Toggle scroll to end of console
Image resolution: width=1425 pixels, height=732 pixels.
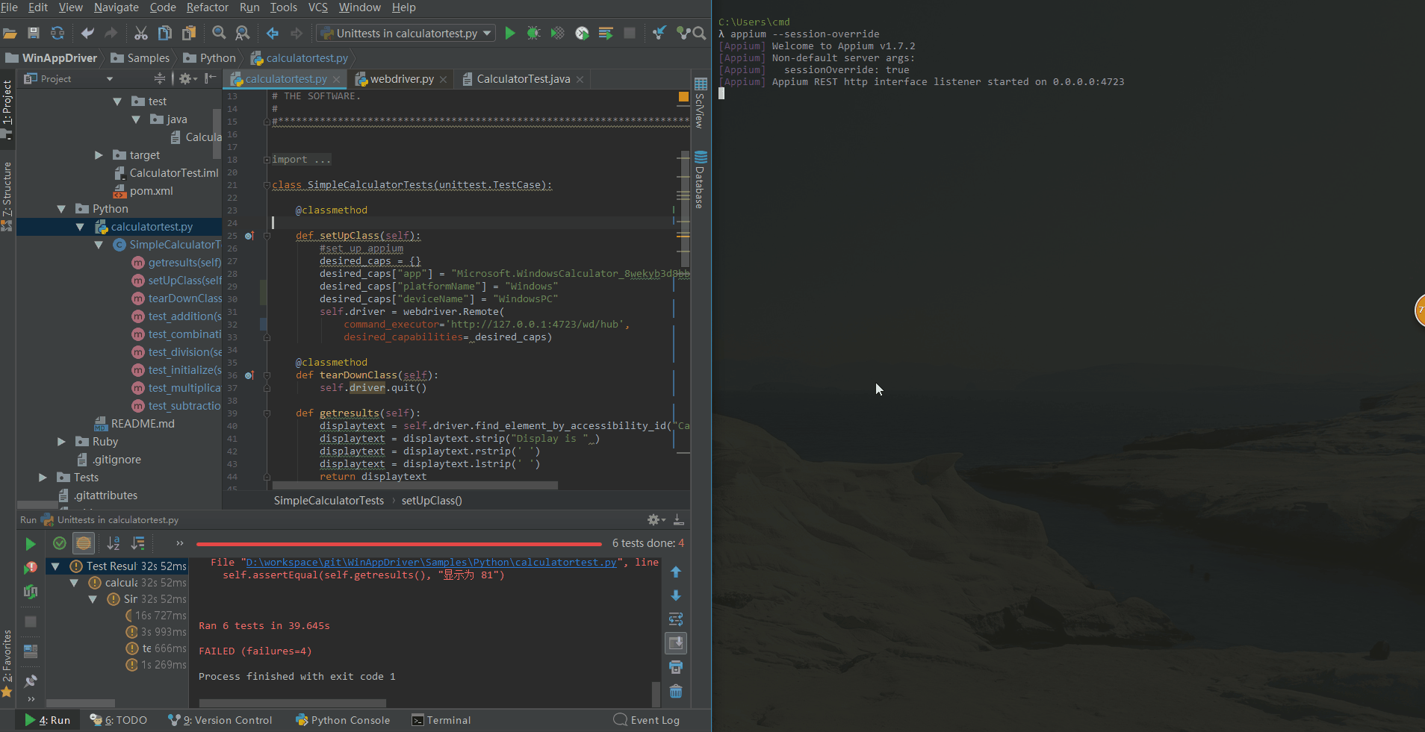pyautogui.click(x=676, y=643)
